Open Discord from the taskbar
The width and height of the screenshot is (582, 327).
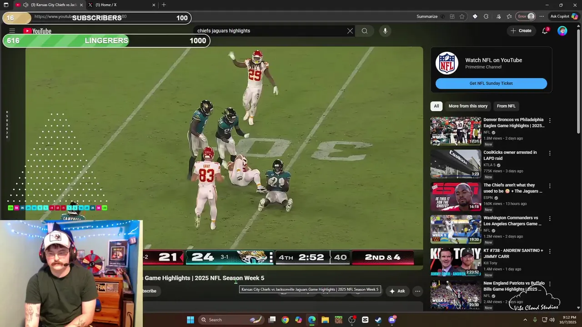pyautogui.click(x=392, y=320)
